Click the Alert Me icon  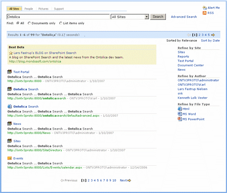pyautogui.click(x=205, y=8)
